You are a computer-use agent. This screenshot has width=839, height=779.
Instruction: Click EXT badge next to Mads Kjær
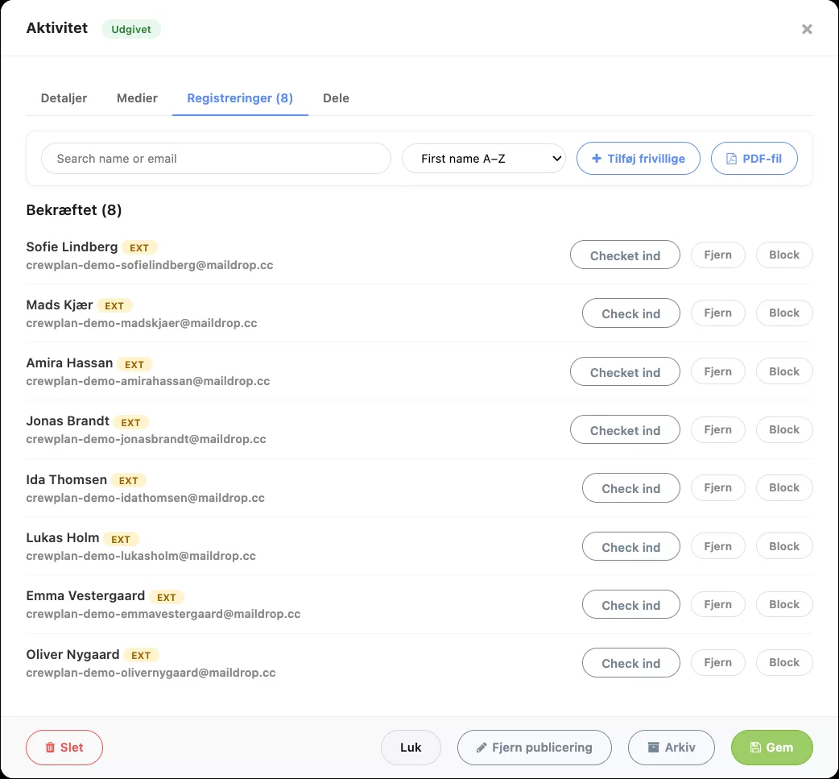[x=114, y=305]
